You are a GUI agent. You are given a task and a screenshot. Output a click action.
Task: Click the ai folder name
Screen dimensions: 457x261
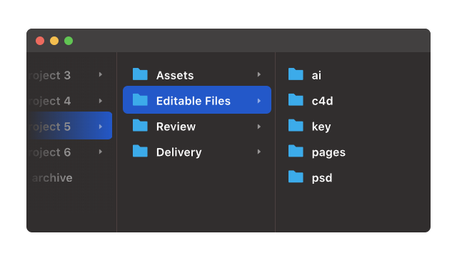[x=316, y=75]
